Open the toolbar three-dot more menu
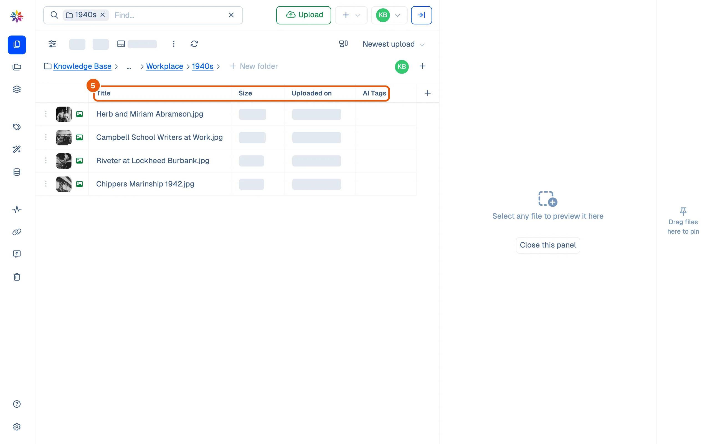Viewport: 710px width, 444px height. coord(174,44)
